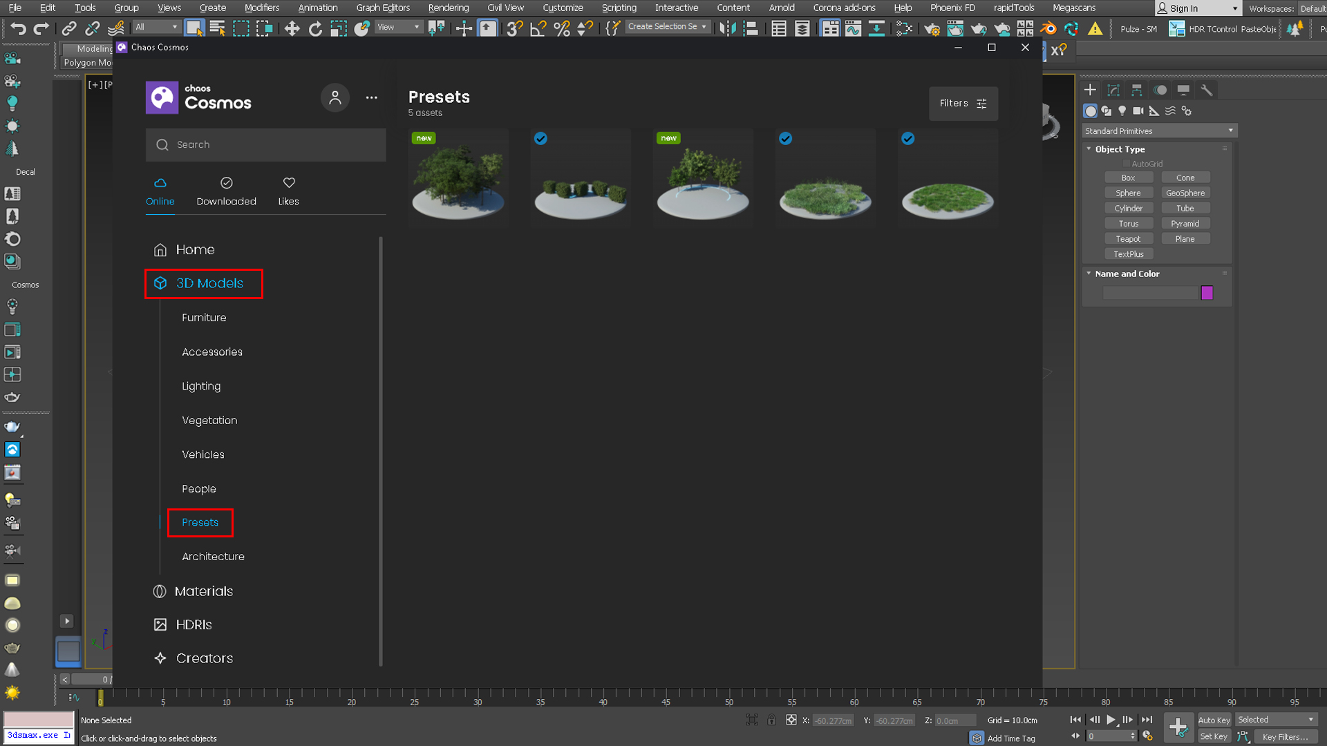Collapse the Object Type rollout

point(1089,149)
